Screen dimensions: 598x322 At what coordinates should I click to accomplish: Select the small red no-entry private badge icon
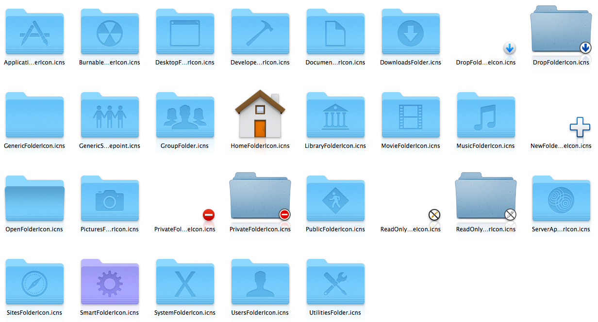pyautogui.click(x=209, y=215)
